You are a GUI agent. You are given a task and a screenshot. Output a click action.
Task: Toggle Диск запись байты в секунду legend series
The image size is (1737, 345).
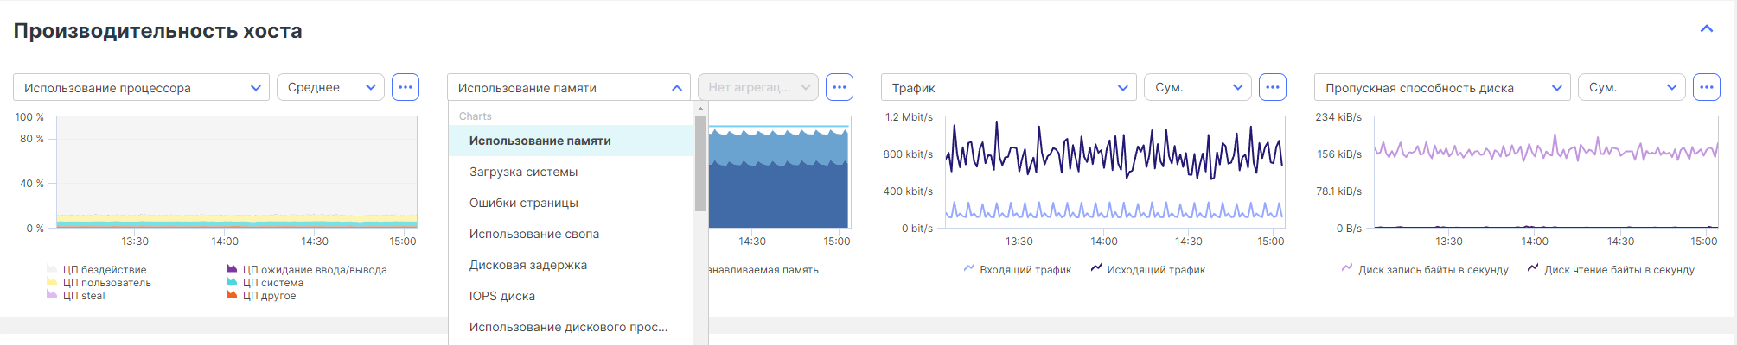(x=1433, y=270)
